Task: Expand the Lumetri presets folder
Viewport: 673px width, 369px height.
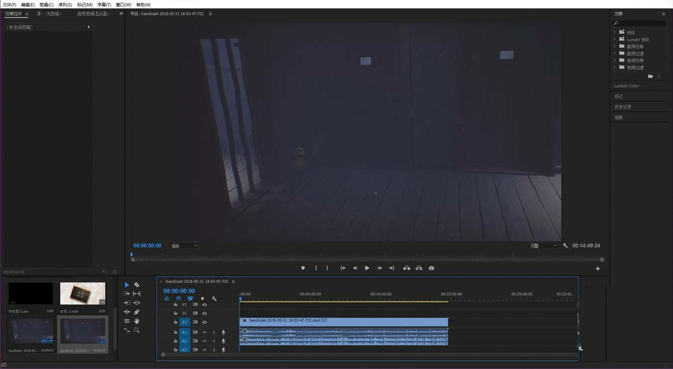Action: (615, 39)
